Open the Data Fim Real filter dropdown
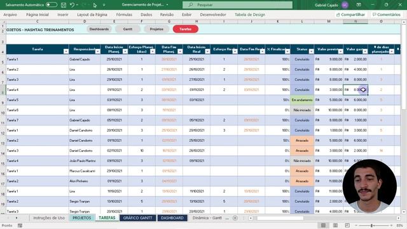This screenshot has width=407, height=229. [x=262, y=52]
